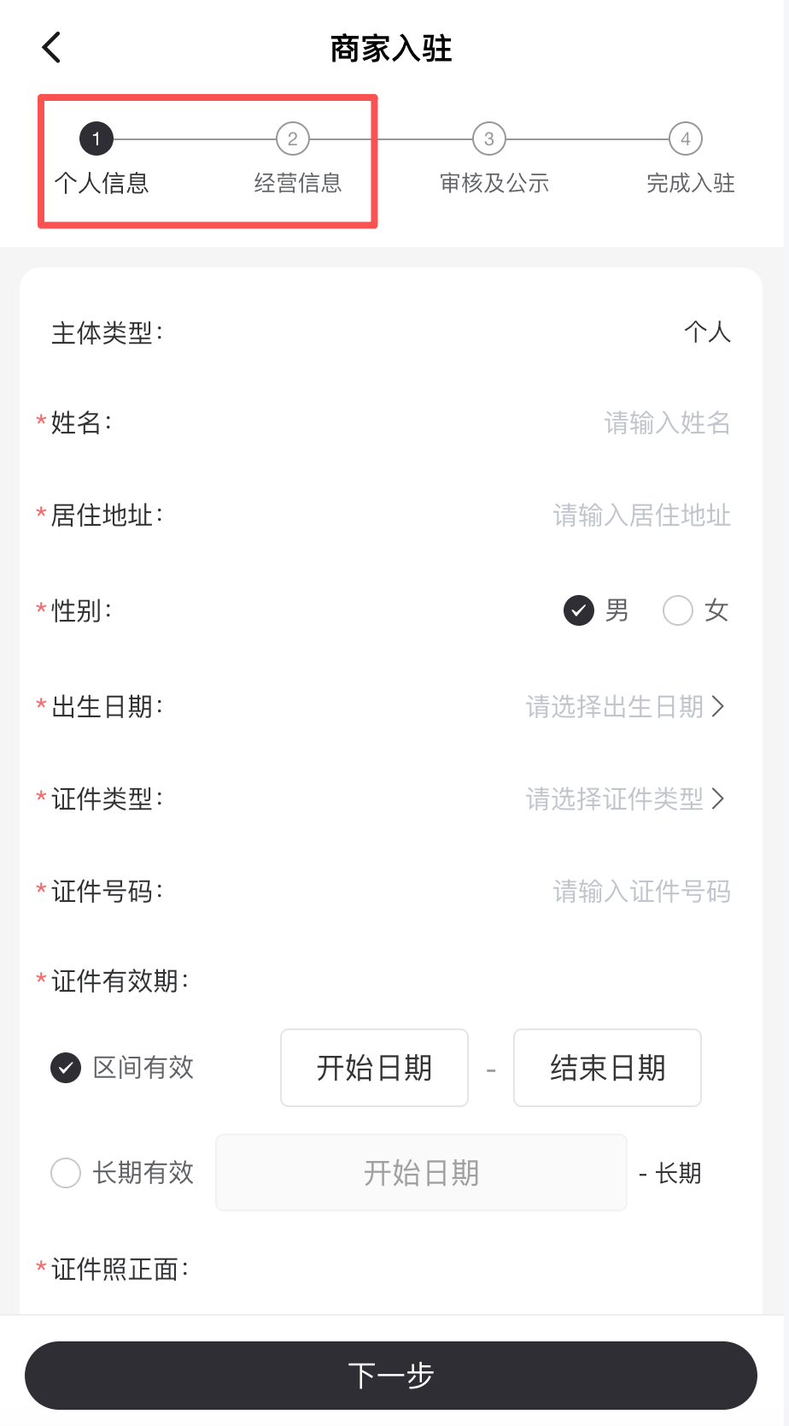The height and width of the screenshot is (1426, 789).
Task: Choose the 区间有效 validity option
Action: coord(66,1068)
